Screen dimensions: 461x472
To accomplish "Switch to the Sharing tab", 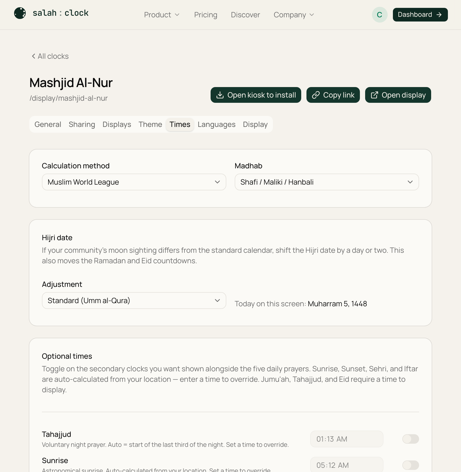I will 82,124.
